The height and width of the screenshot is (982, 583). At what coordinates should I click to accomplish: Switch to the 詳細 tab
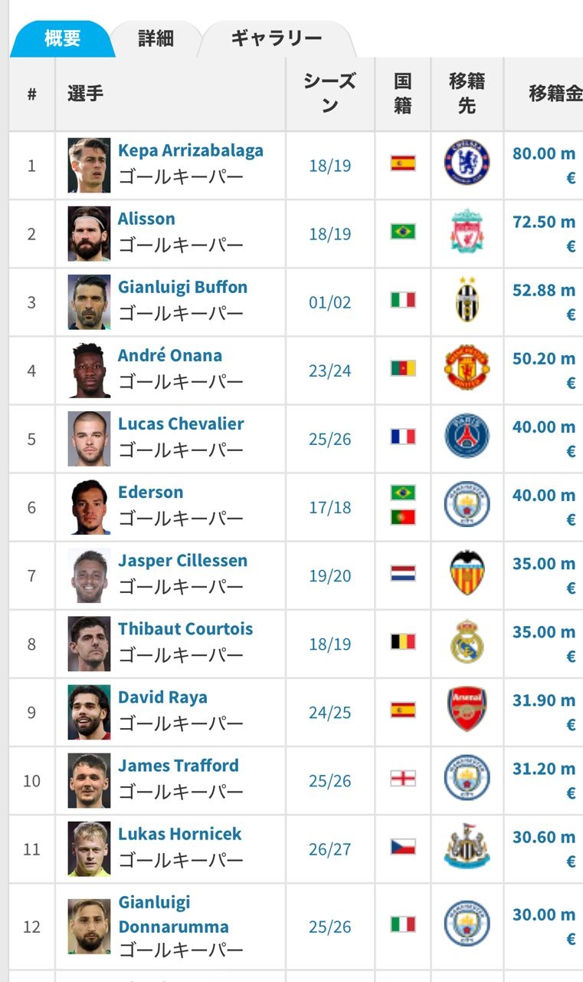tap(156, 38)
